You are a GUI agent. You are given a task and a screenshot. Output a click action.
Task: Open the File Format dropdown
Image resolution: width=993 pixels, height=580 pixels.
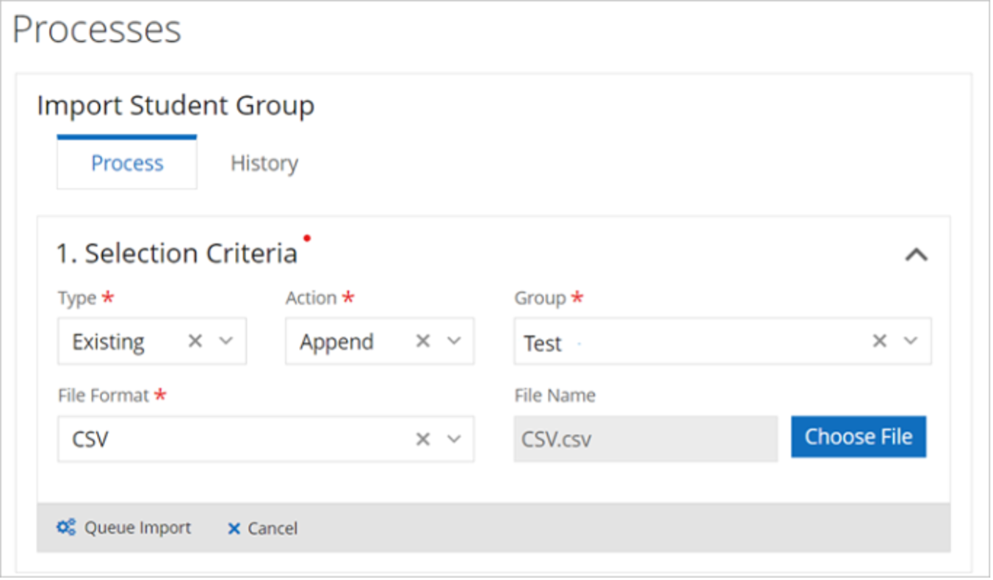[x=455, y=439]
